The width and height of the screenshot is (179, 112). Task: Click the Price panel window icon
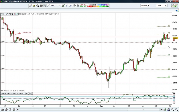[x=9, y=14]
